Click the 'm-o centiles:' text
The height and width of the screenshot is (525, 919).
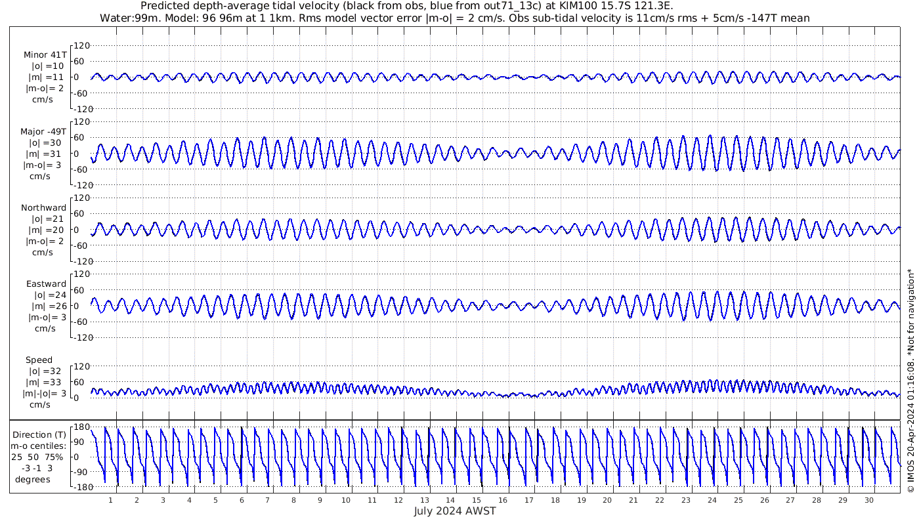point(39,446)
